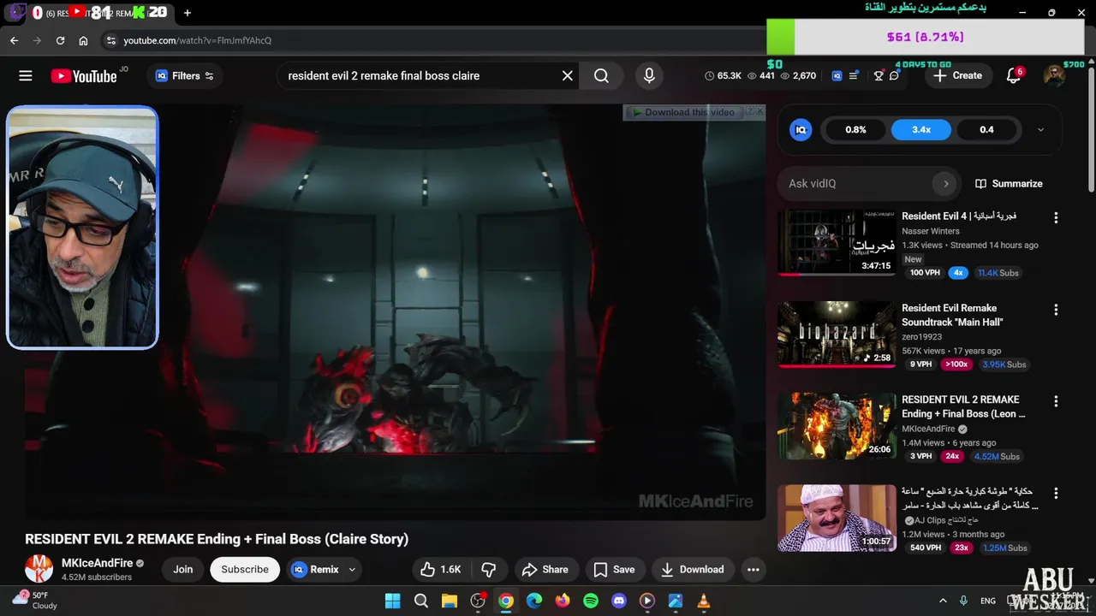Image resolution: width=1096 pixels, height=616 pixels.
Task: Dislike the video with thumbs down
Action: click(x=489, y=570)
